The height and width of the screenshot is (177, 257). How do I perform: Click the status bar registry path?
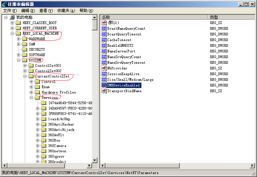tap(80, 173)
